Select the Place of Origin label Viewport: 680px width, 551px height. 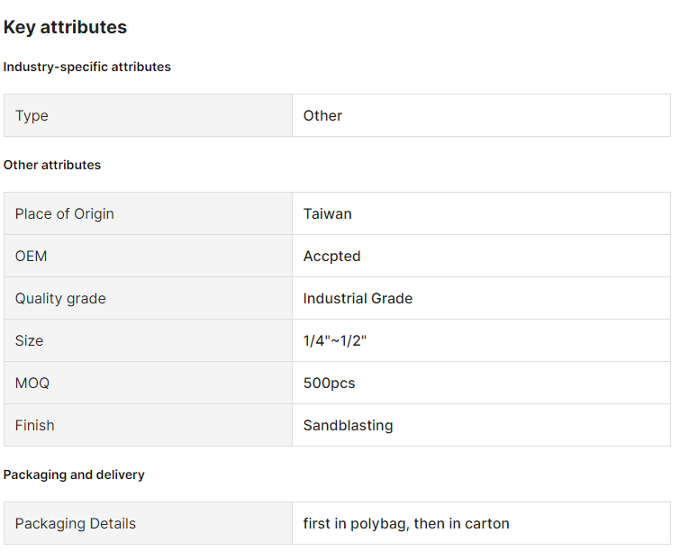64,213
